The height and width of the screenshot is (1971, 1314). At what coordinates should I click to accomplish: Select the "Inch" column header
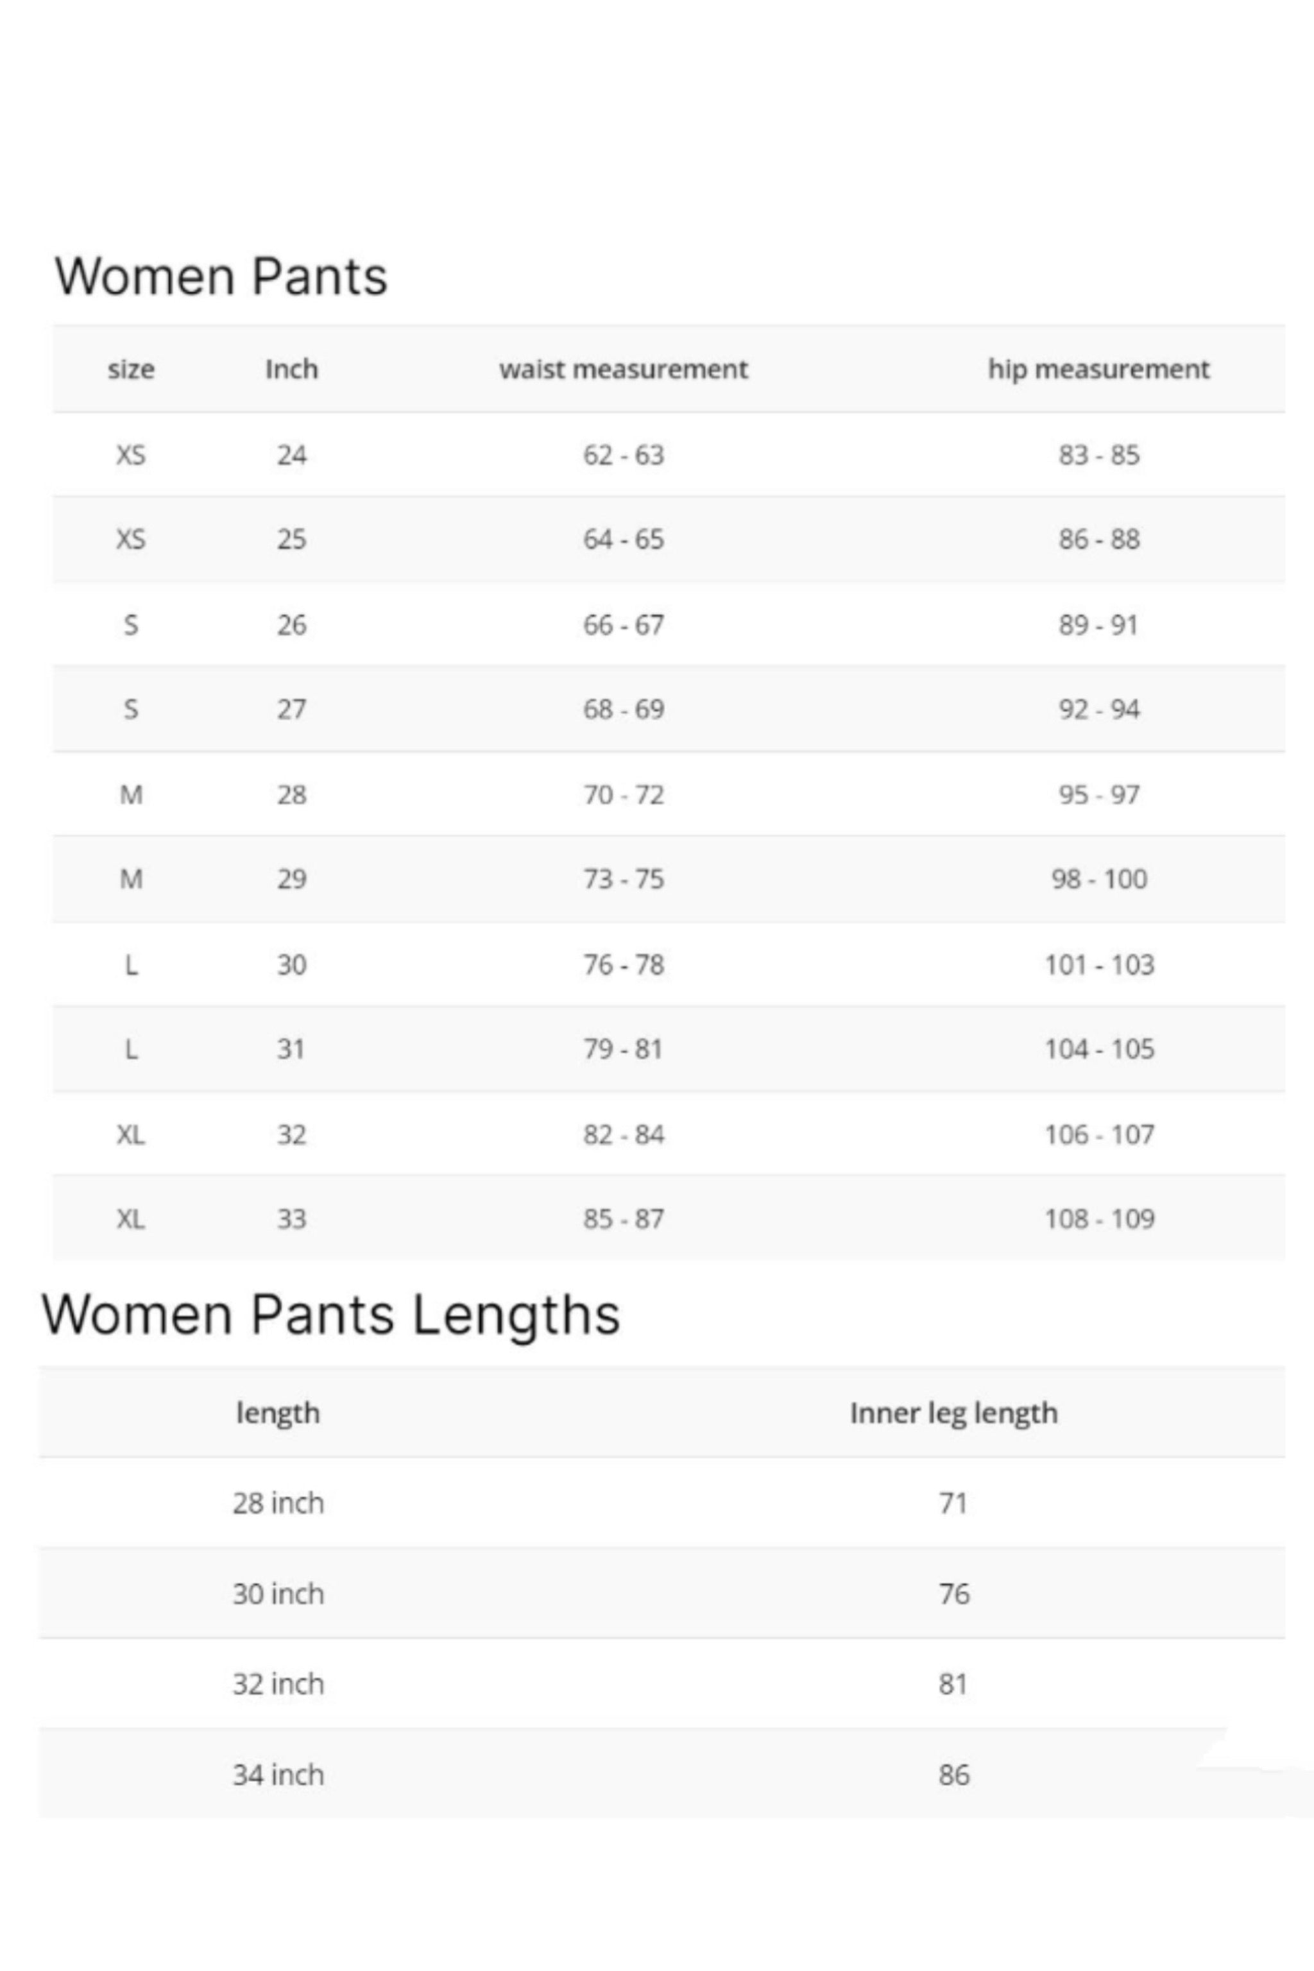292,370
